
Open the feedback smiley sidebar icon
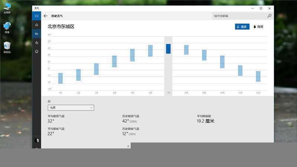(x=36, y=52)
